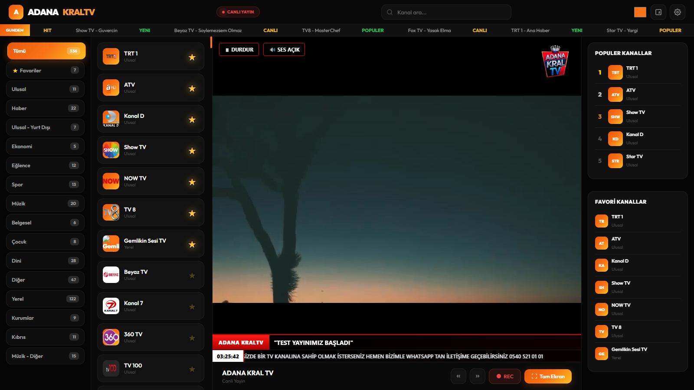Image resolution: width=694 pixels, height=390 pixels.
Task: Open the Yerel category
Action: pyautogui.click(x=46, y=299)
